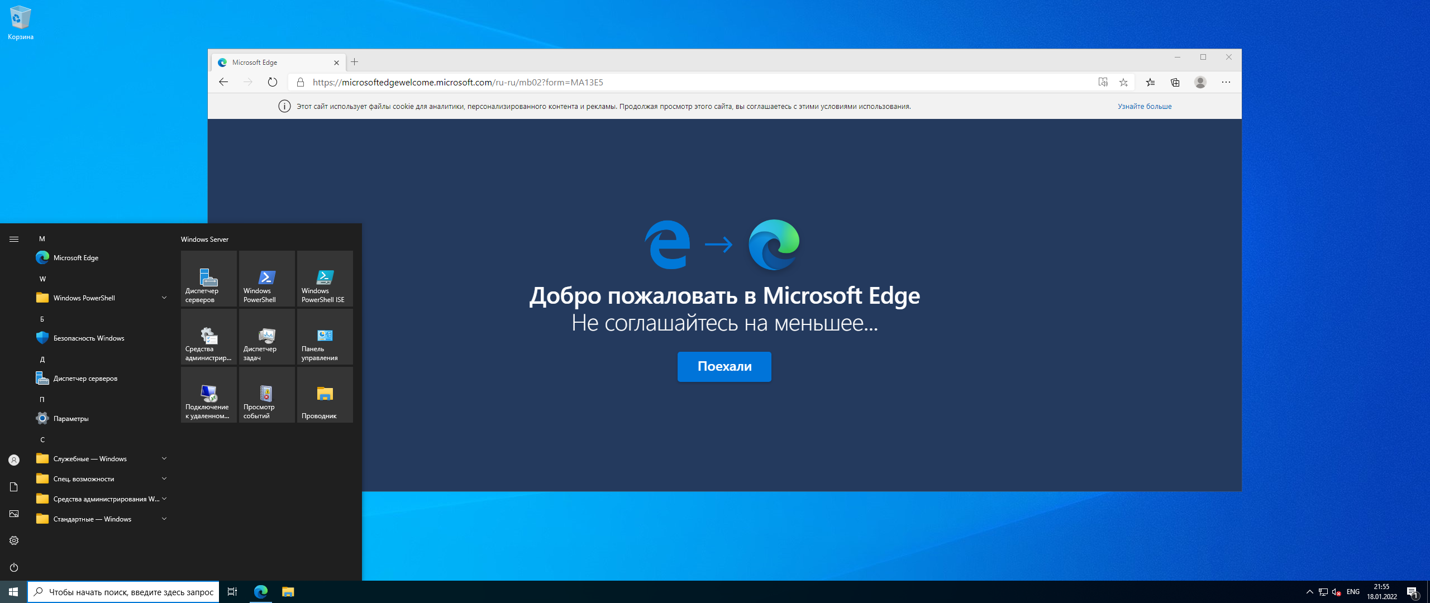Show hidden tray icons chevron
Screen dimensions: 1430x603
pos(1310,592)
